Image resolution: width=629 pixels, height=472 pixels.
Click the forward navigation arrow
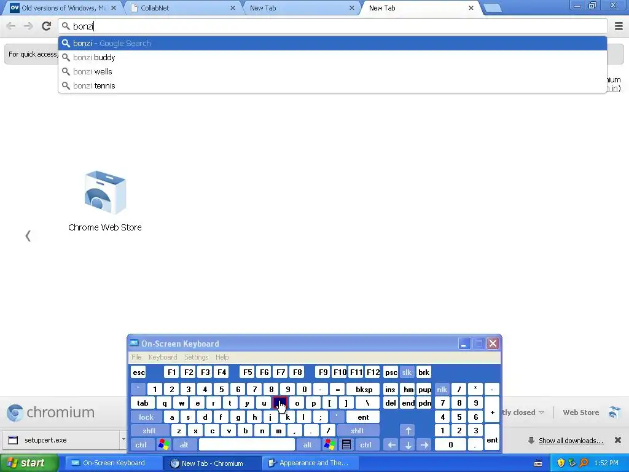click(28, 26)
